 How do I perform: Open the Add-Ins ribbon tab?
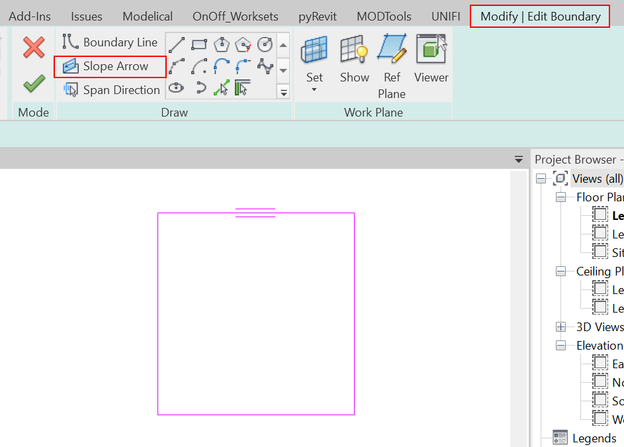click(x=30, y=17)
